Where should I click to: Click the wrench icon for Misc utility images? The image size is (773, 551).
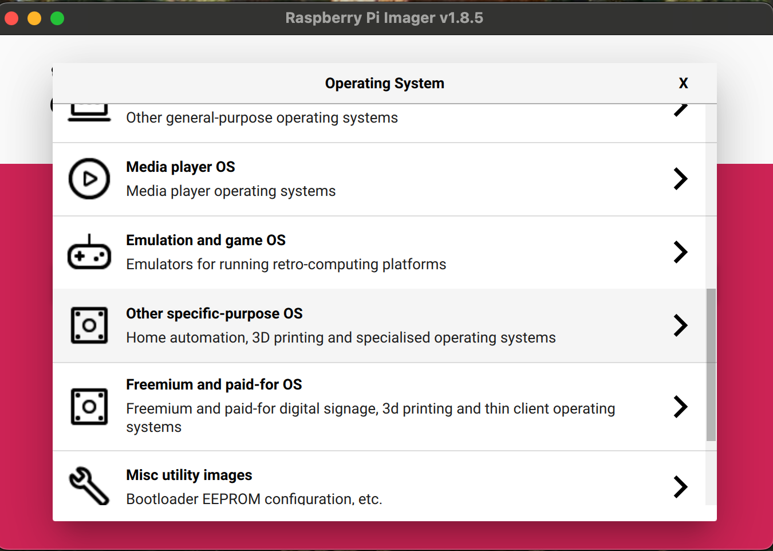(x=89, y=486)
